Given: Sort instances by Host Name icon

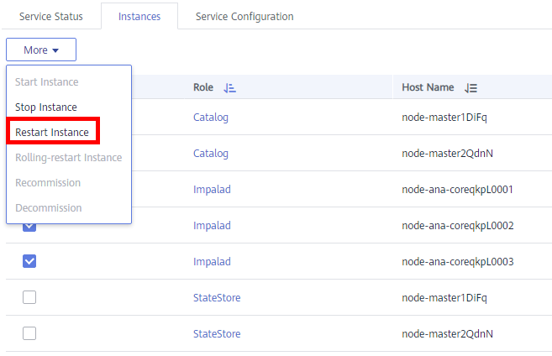Looking at the screenshot, I should pyautogui.click(x=471, y=87).
